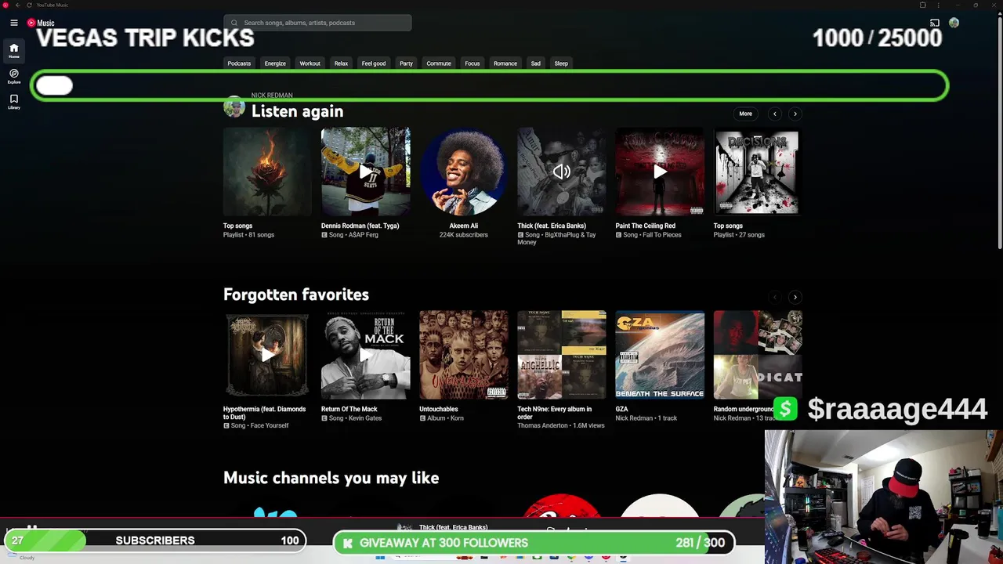Open the Library sidebar page
The height and width of the screenshot is (564, 1003).
tap(14, 101)
